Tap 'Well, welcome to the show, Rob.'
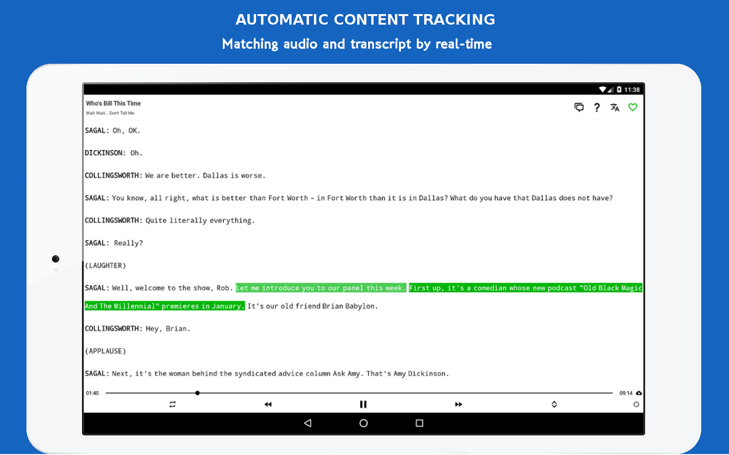The image size is (729, 455). 172,288
